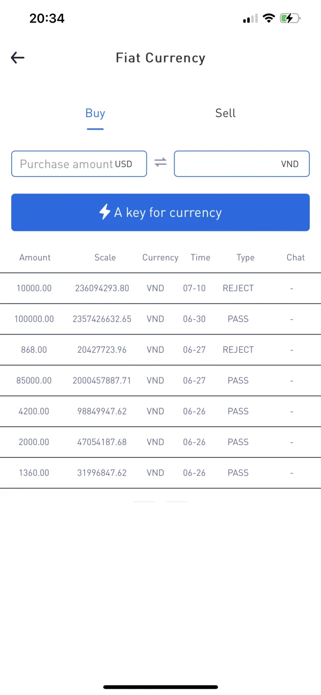The image size is (321, 695).
Task: Tap the Wi-Fi status icon
Action: coord(269,19)
